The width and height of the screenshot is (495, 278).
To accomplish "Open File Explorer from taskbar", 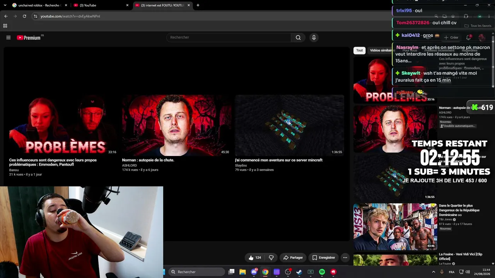I will click(242, 272).
